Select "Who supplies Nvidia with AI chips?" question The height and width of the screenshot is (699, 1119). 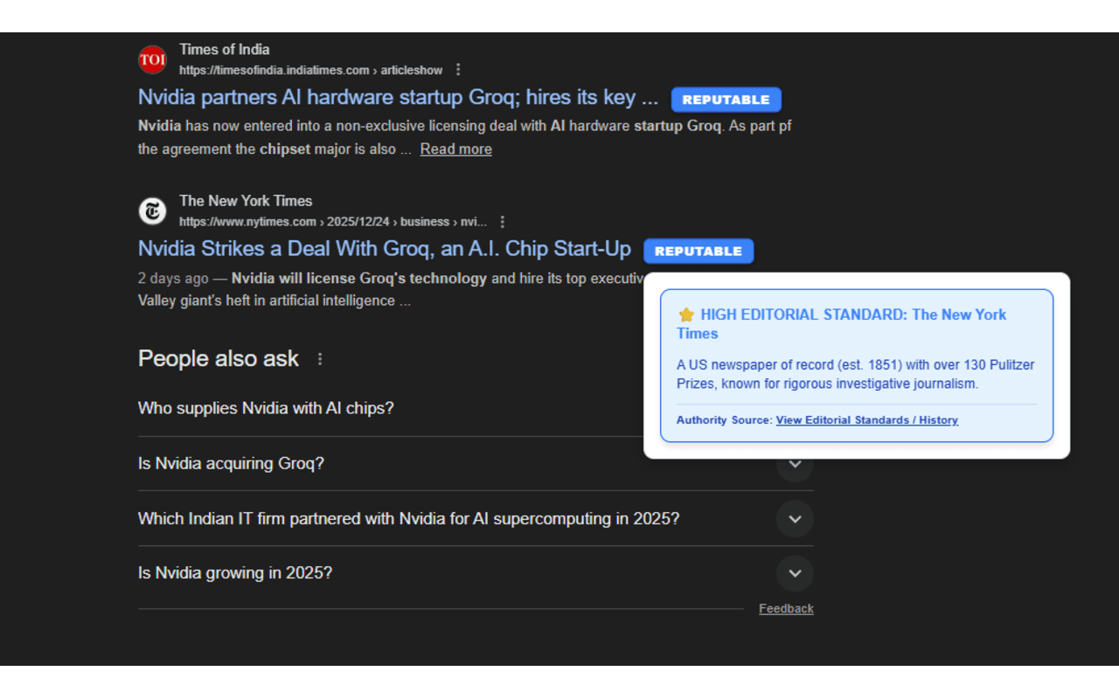(266, 408)
